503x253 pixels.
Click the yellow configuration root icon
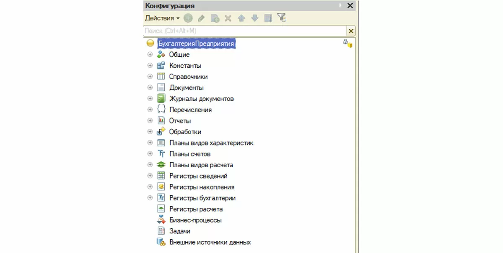[150, 43]
